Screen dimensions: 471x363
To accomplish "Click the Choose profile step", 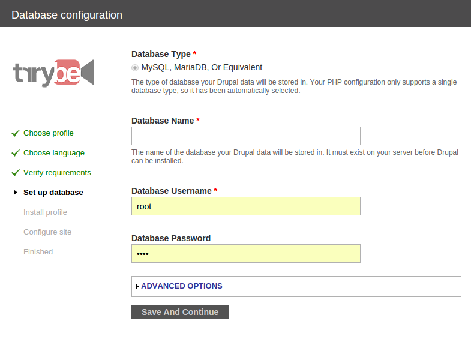I will point(49,133).
